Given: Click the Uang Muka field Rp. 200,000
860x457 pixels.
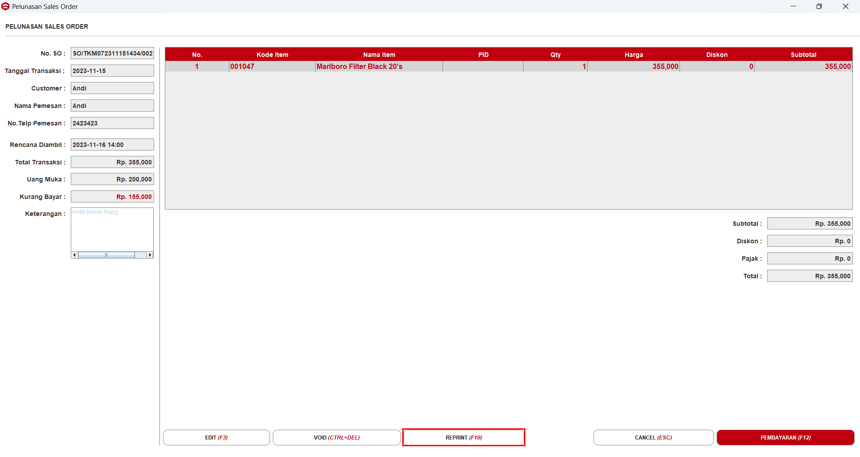Looking at the screenshot, I should pos(112,179).
